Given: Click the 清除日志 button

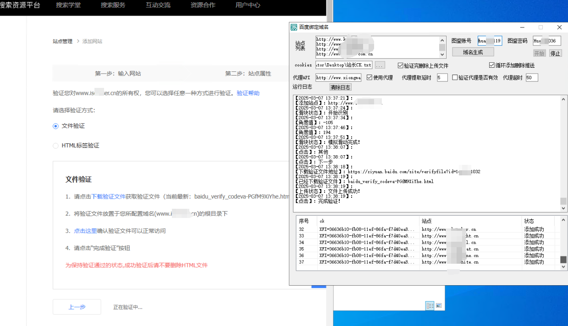Looking at the screenshot, I should (340, 87).
